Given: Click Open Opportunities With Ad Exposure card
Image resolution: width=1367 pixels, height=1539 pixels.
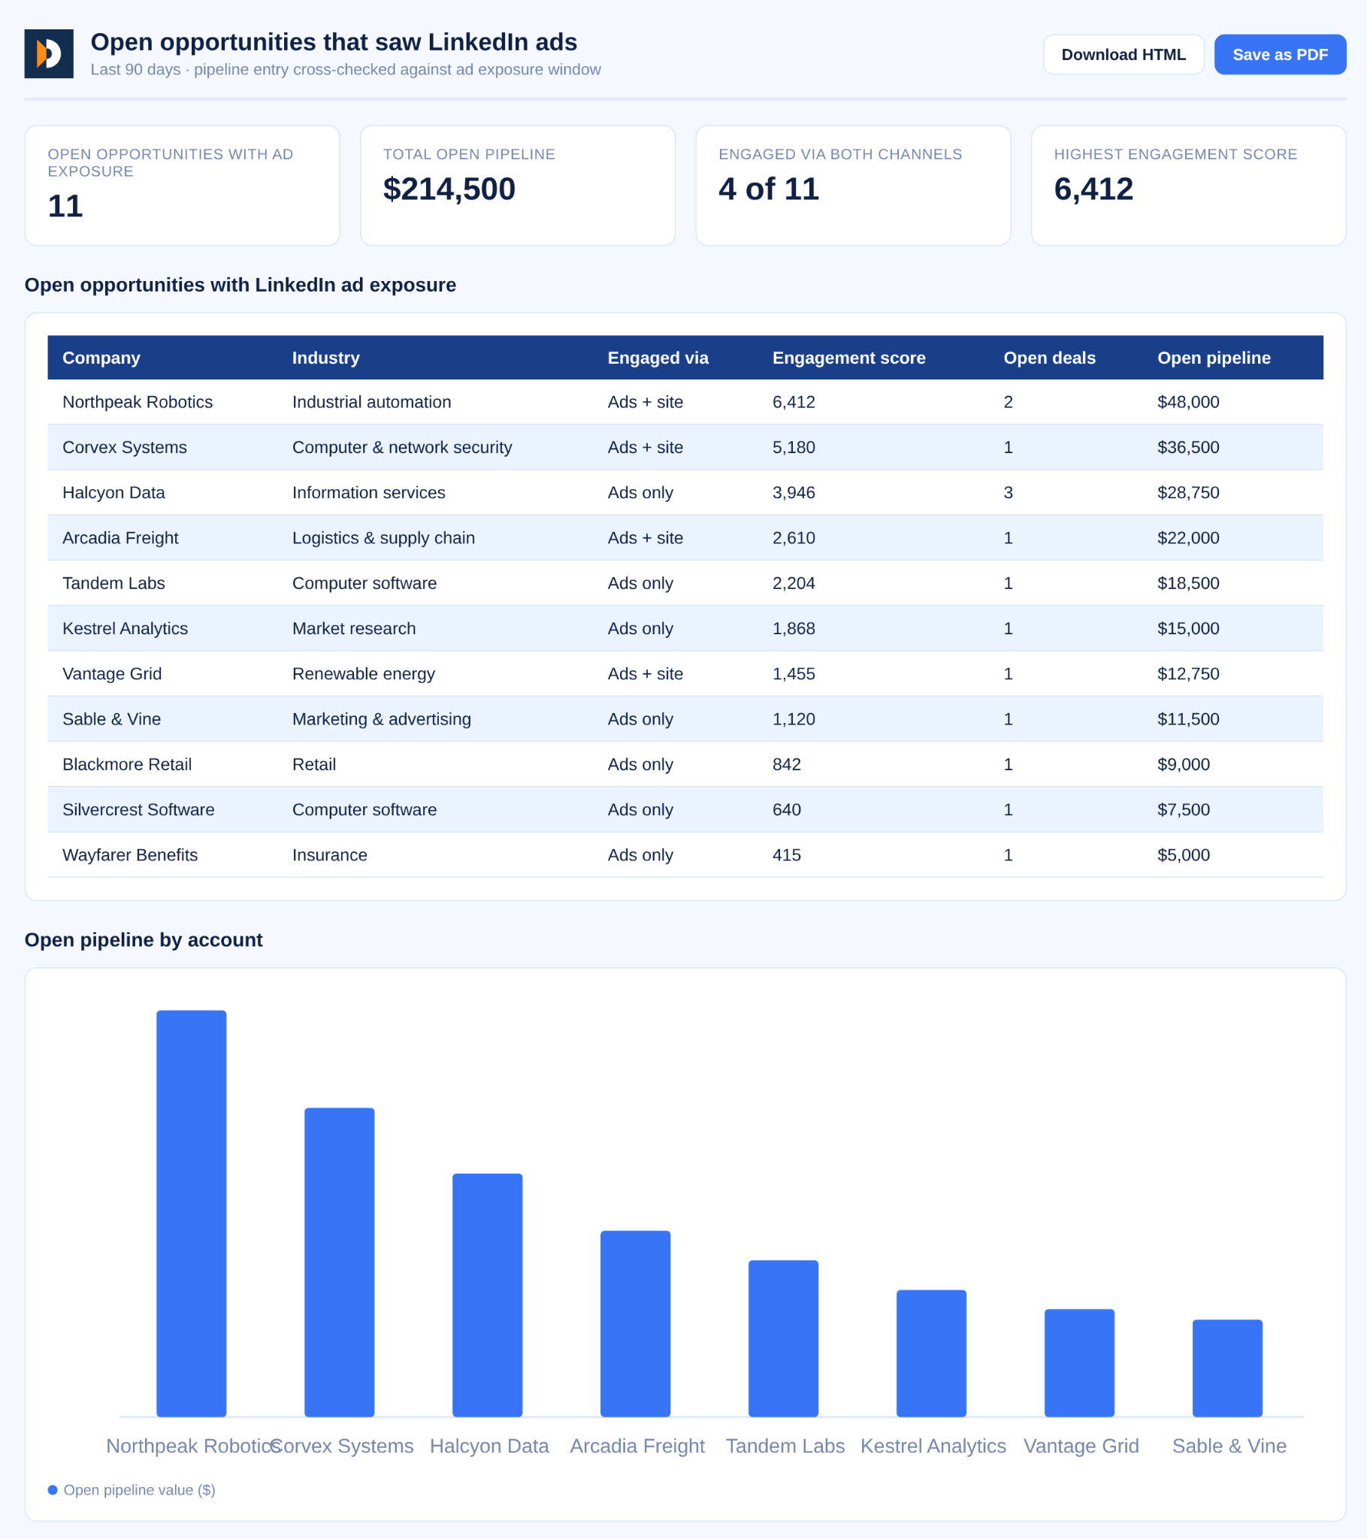Looking at the screenshot, I should point(183,185).
